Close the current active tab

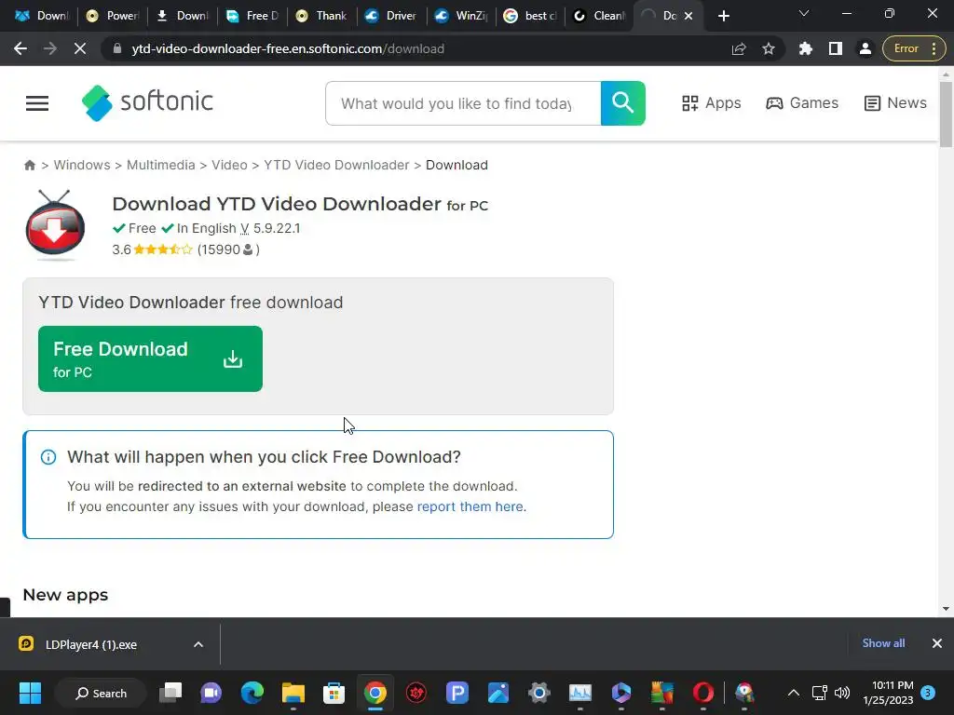point(688,16)
